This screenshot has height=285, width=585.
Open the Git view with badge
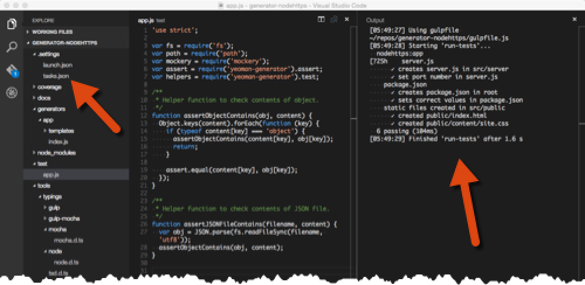[12, 71]
